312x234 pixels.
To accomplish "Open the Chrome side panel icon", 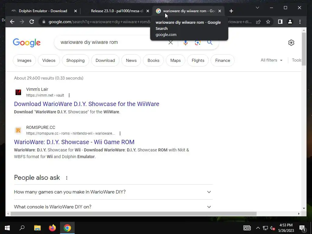I will [280, 22].
